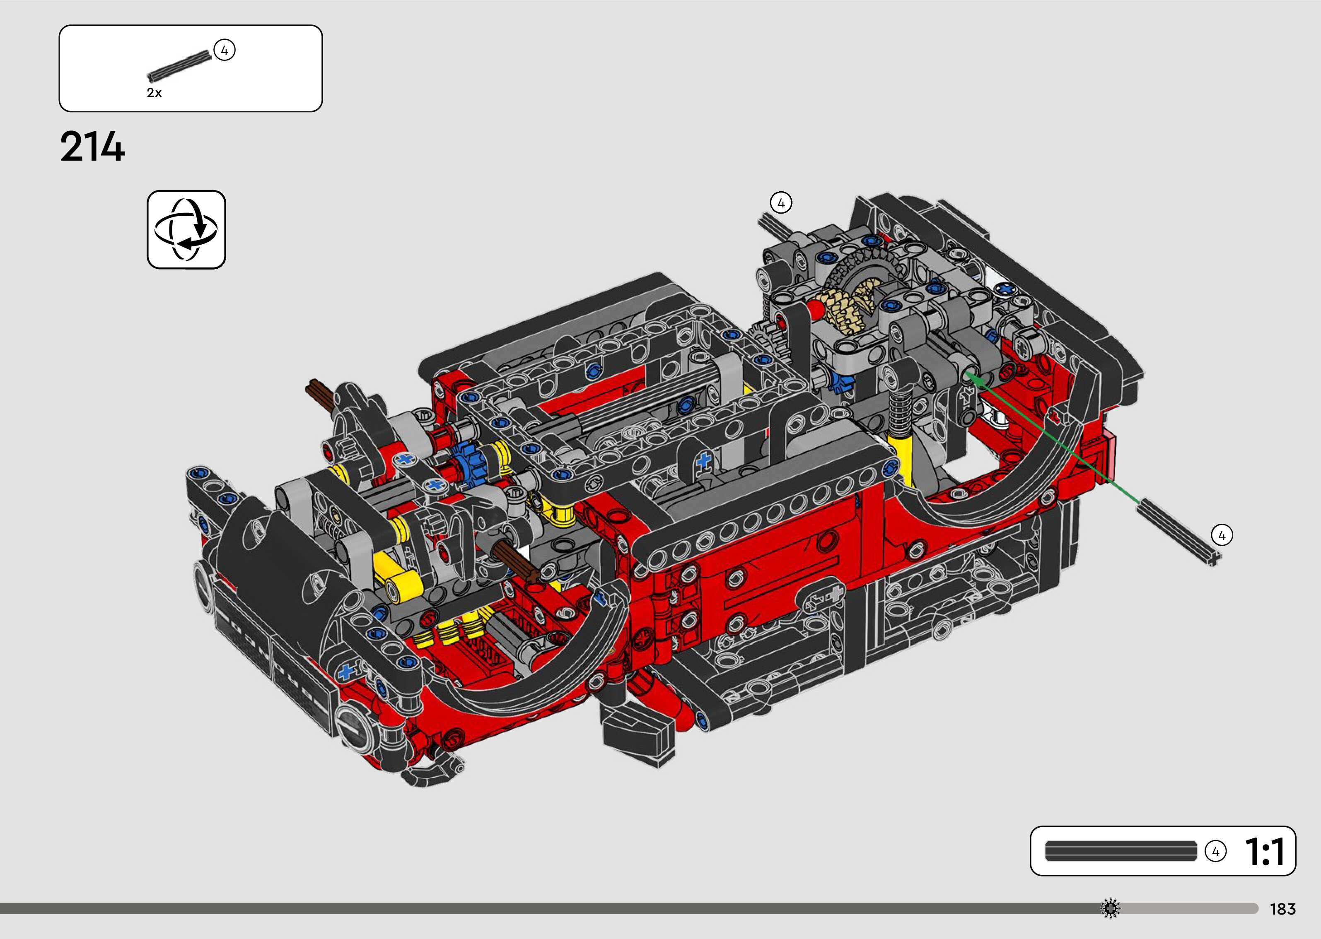Click the step number 214
This screenshot has height=939, width=1321.
[92, 147]
